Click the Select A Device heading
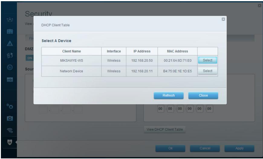The image size is (263, 159). click(56, 41)
